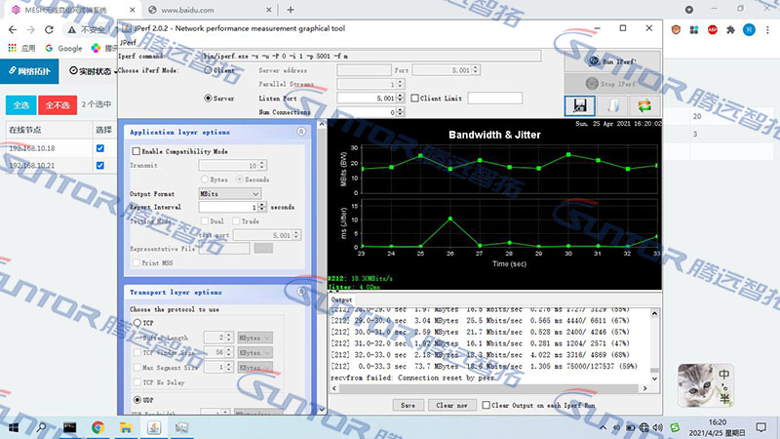Check Clear Output on each Iperf Run
The image size is (780, 439).
[x=487, y=405]
